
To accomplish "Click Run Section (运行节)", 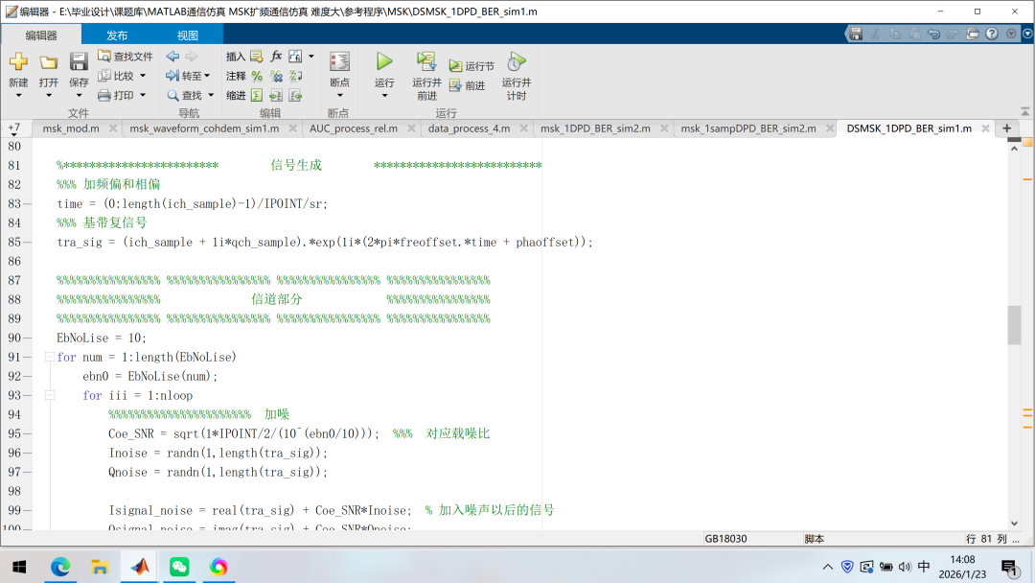I will coord(471,66).
